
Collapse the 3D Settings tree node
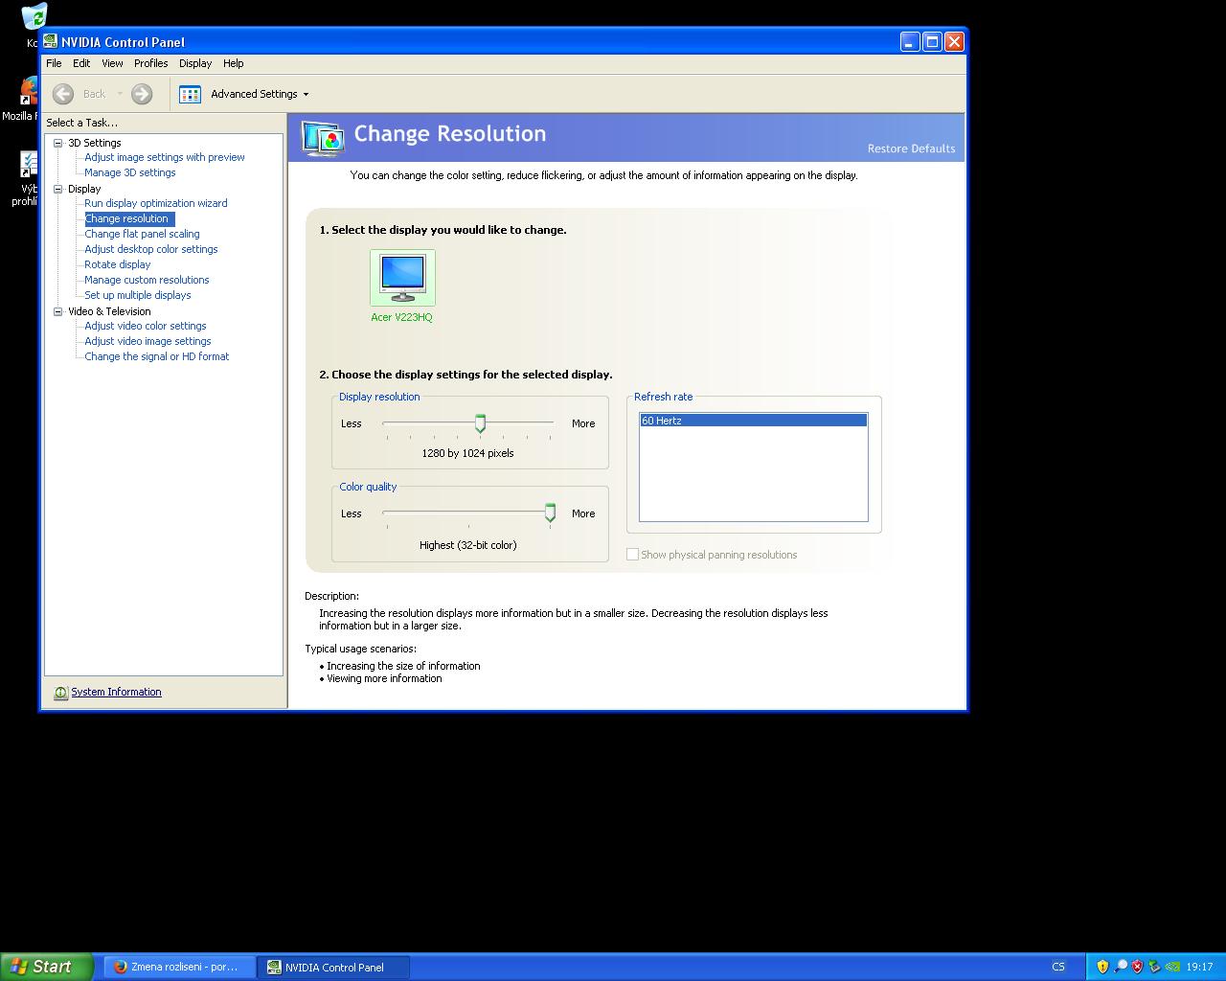coord(57,143)
